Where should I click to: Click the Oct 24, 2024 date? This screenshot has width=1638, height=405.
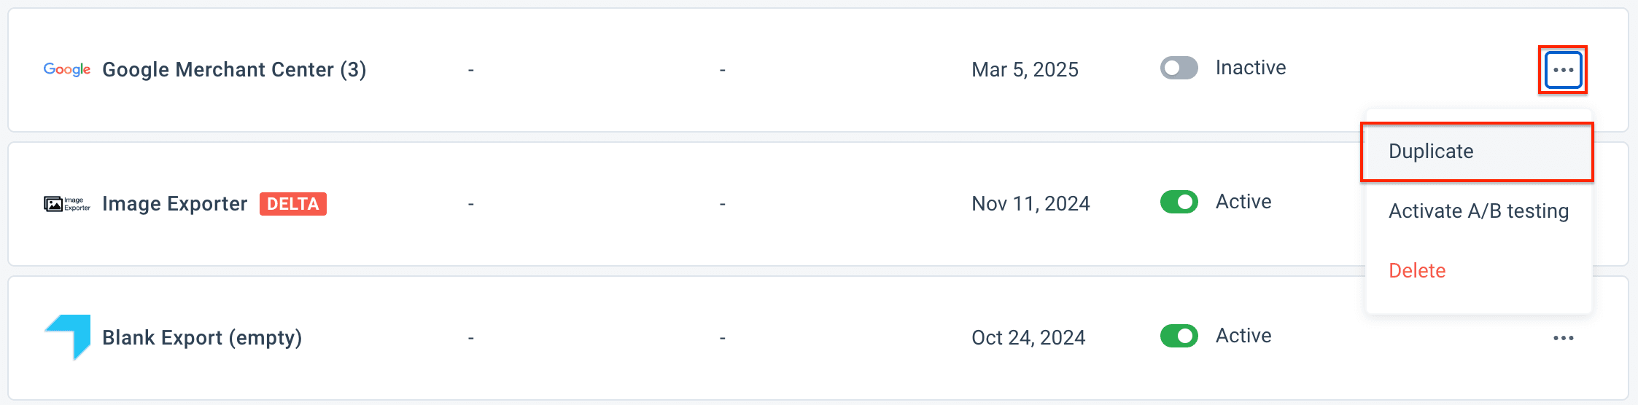point(1028,338)
